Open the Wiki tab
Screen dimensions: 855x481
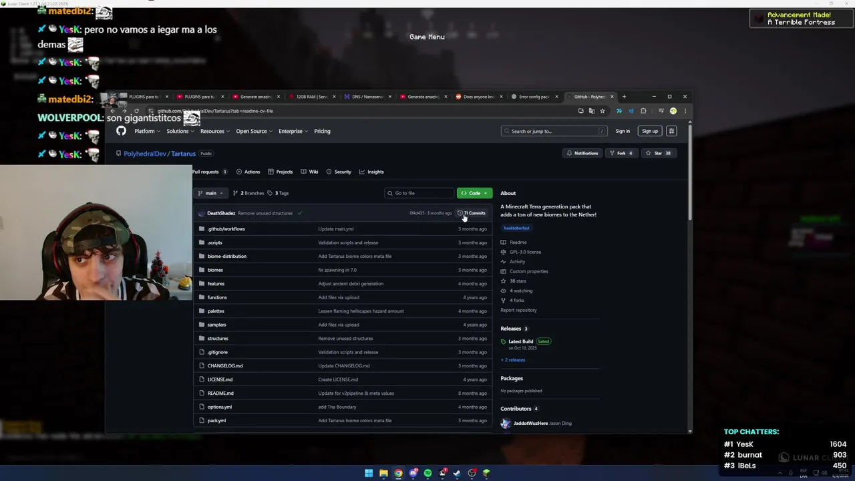(x=309, y=172)
